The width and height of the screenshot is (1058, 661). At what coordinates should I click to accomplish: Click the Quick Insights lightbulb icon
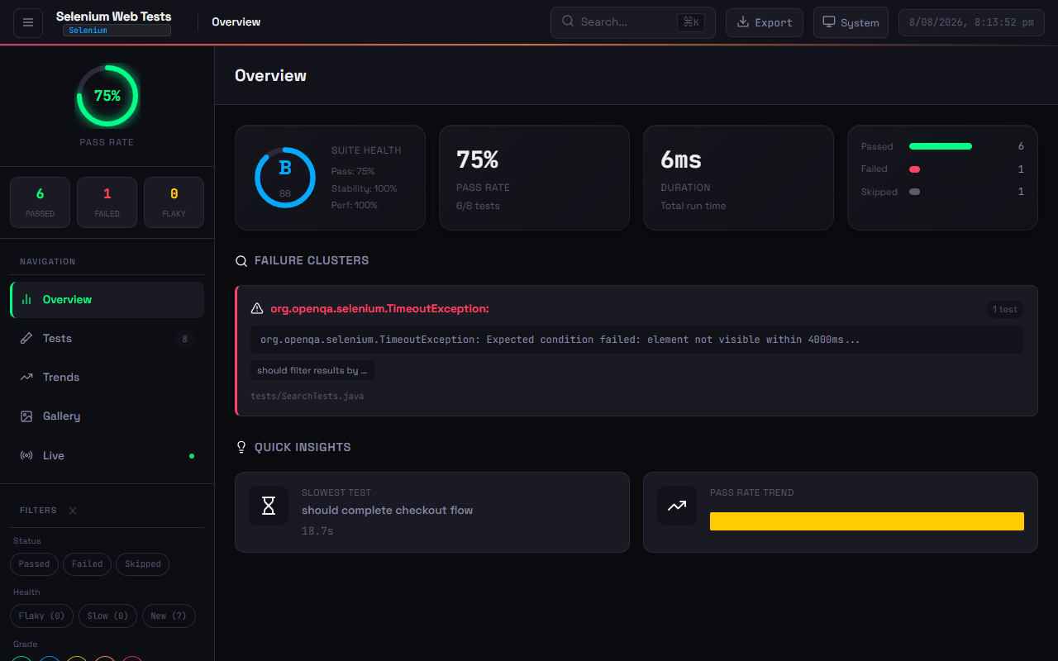pos(241,447)
